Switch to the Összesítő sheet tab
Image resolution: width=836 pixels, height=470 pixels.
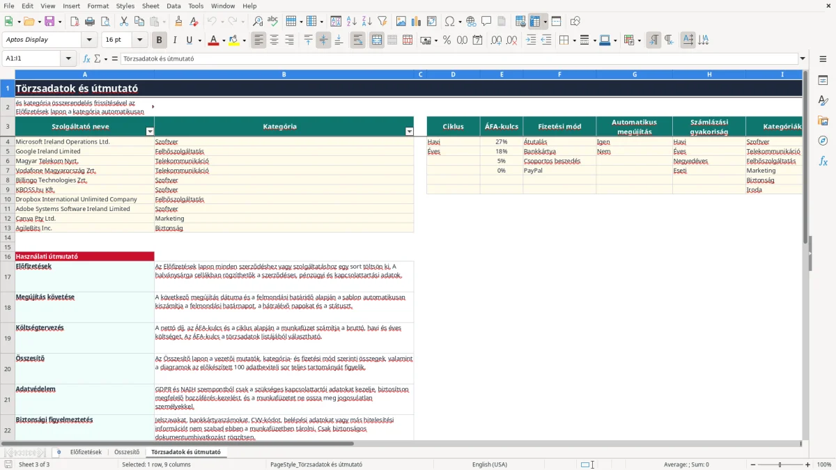click(127, 452)
